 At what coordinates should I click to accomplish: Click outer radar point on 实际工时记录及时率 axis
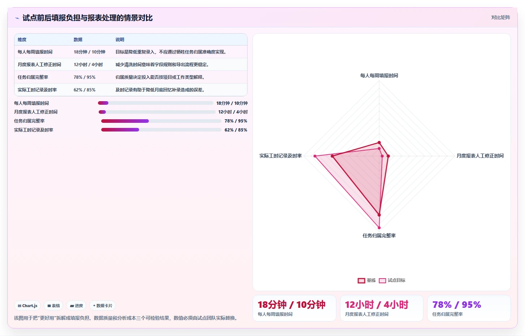pyautogui.click(x=315, y=156)
